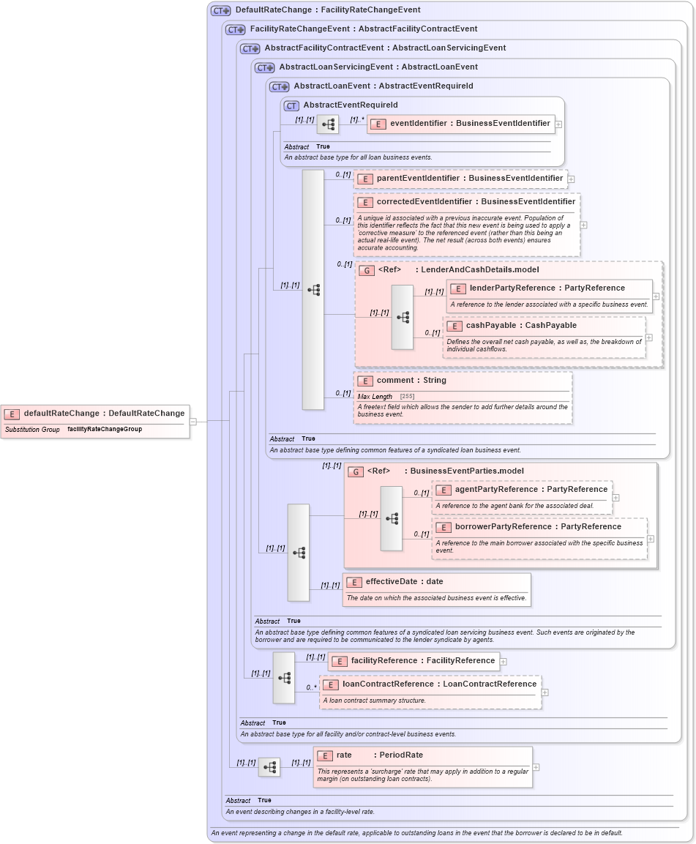Expand the parentEventIdentifier details

pyautogui.click(x=570, y=179)
